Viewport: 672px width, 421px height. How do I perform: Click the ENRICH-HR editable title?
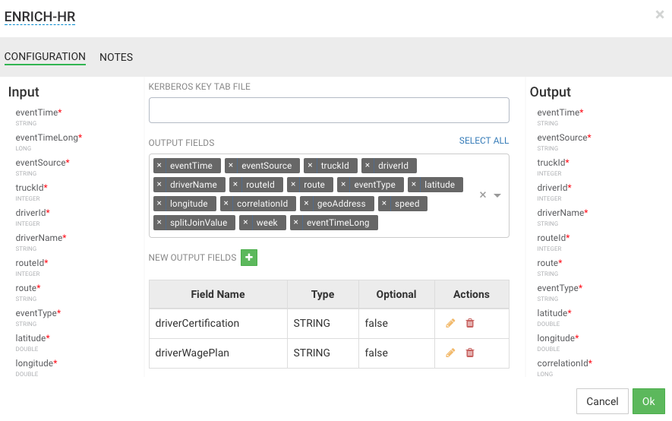pos(39,17)
